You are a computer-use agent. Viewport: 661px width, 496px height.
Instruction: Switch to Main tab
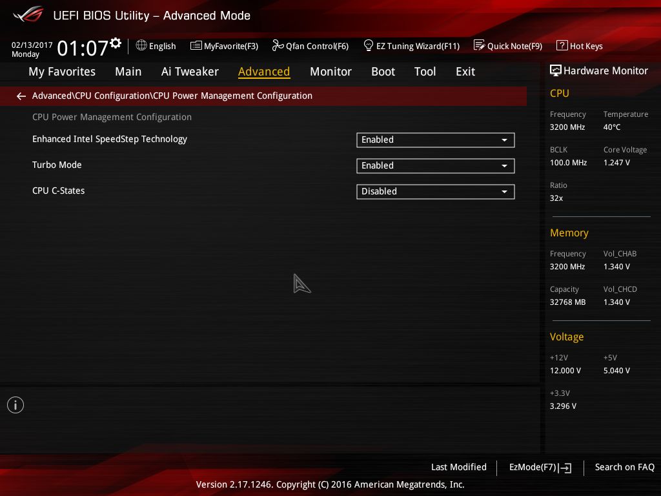coord(128,72)
